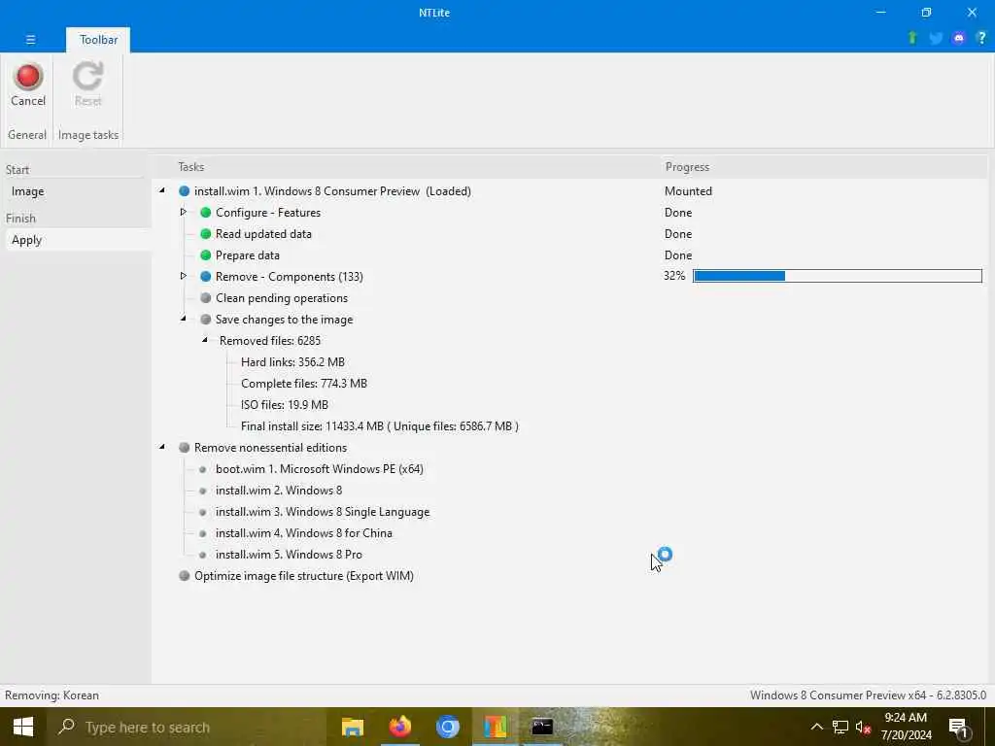Open the Discord icon
The height and width of the screenshot is (746, 995).
click(x=959, y=38)
